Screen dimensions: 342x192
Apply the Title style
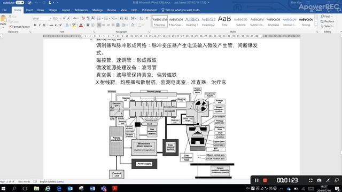(x=224, y=21)
